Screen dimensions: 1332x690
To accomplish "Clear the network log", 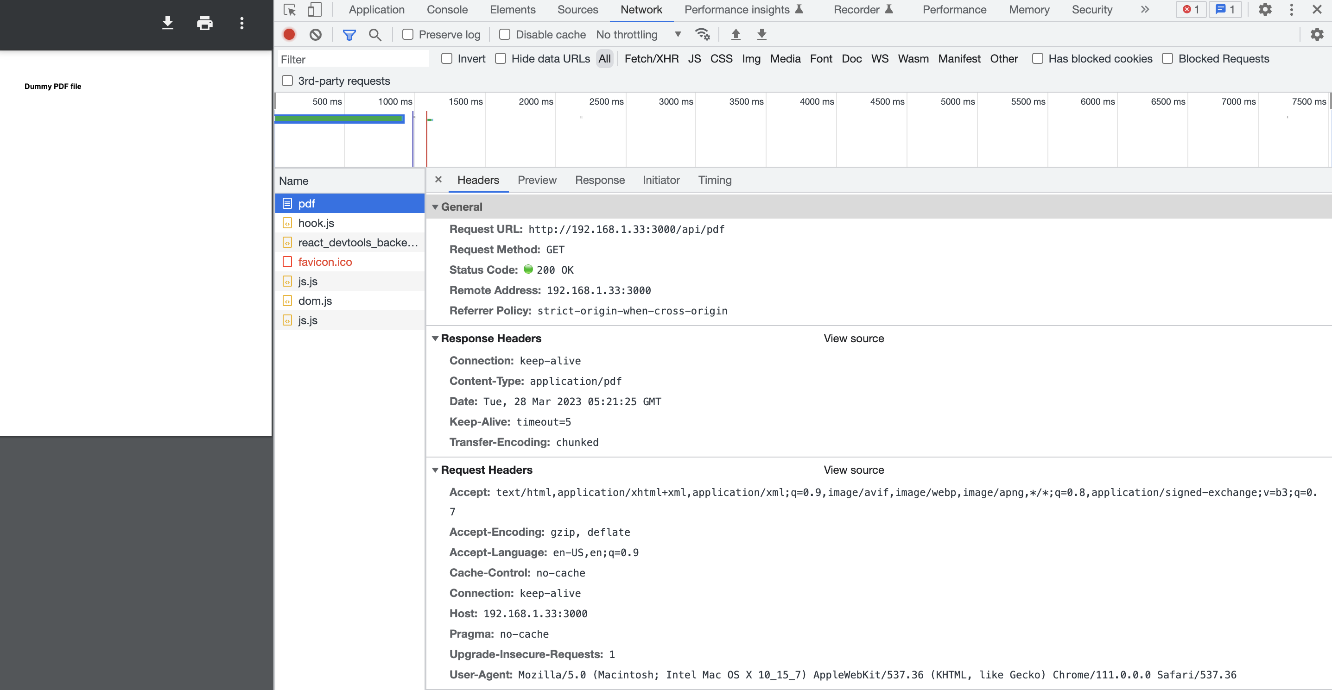I will (316, 35).
